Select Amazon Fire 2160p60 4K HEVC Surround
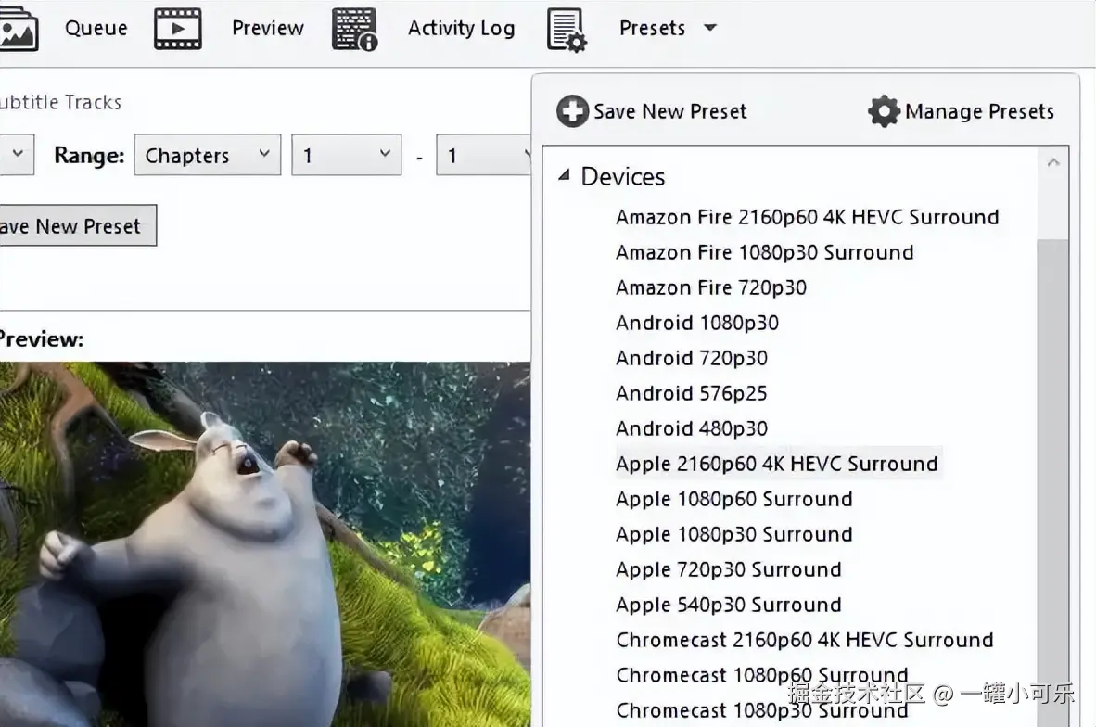The width and height of the screenshot is (1096, 727). pos(807,217)
